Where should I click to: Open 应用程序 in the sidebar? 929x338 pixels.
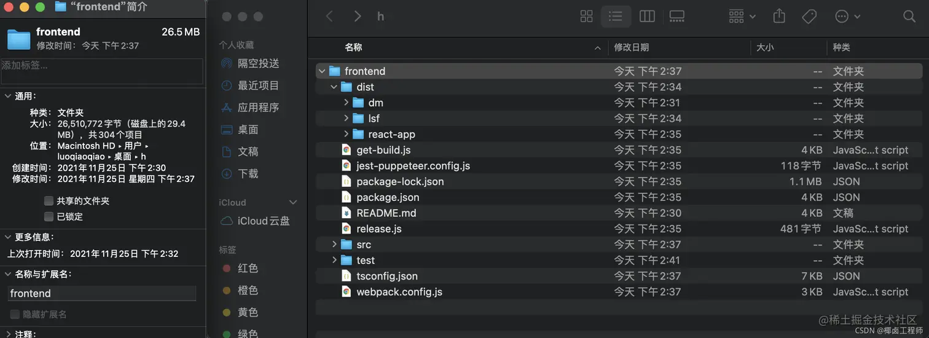(x=249, y=108)
